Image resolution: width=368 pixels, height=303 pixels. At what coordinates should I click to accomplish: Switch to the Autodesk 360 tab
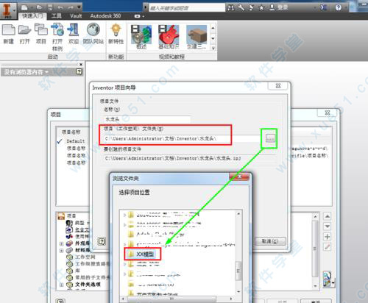105,16
